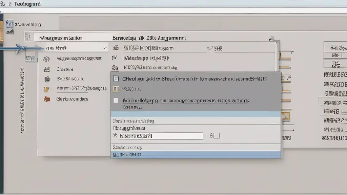Click the third boxed button in the right panel
347x195 pixels.
coord(335,64)
